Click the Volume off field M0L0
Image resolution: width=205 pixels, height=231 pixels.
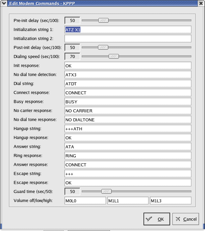(x=85, y=201)
